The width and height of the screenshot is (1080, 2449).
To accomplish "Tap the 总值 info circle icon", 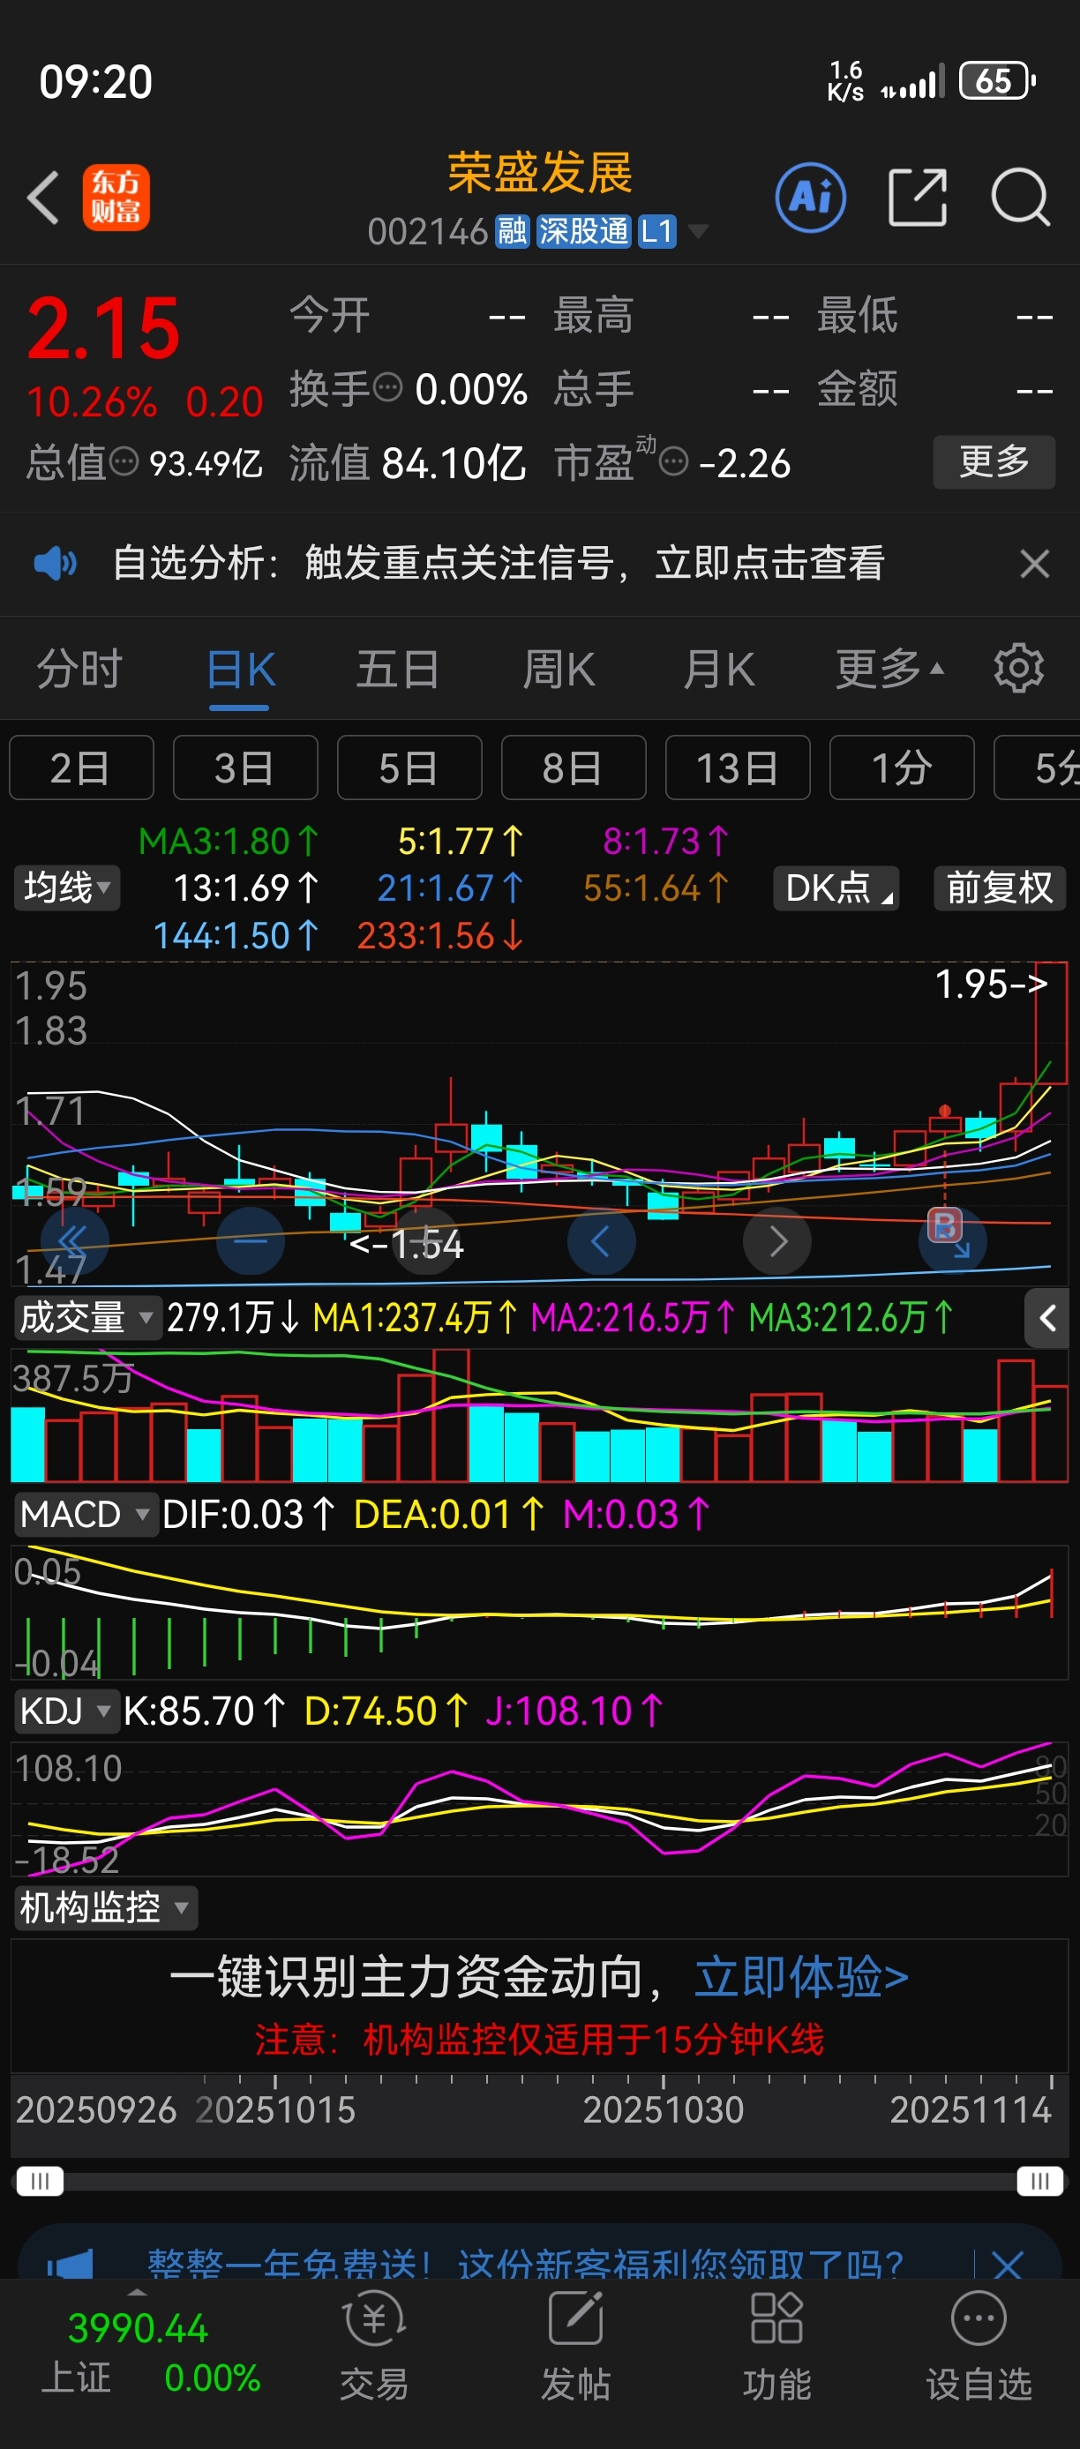I will 124,462.
